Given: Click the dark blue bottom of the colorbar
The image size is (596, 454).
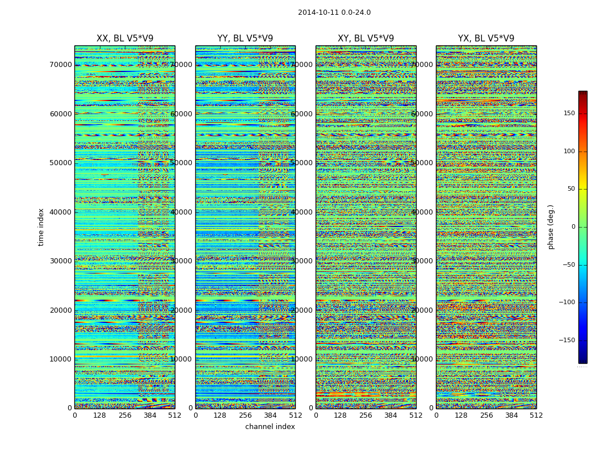Looking at the screenshot, I should click(x=582, y=359).
